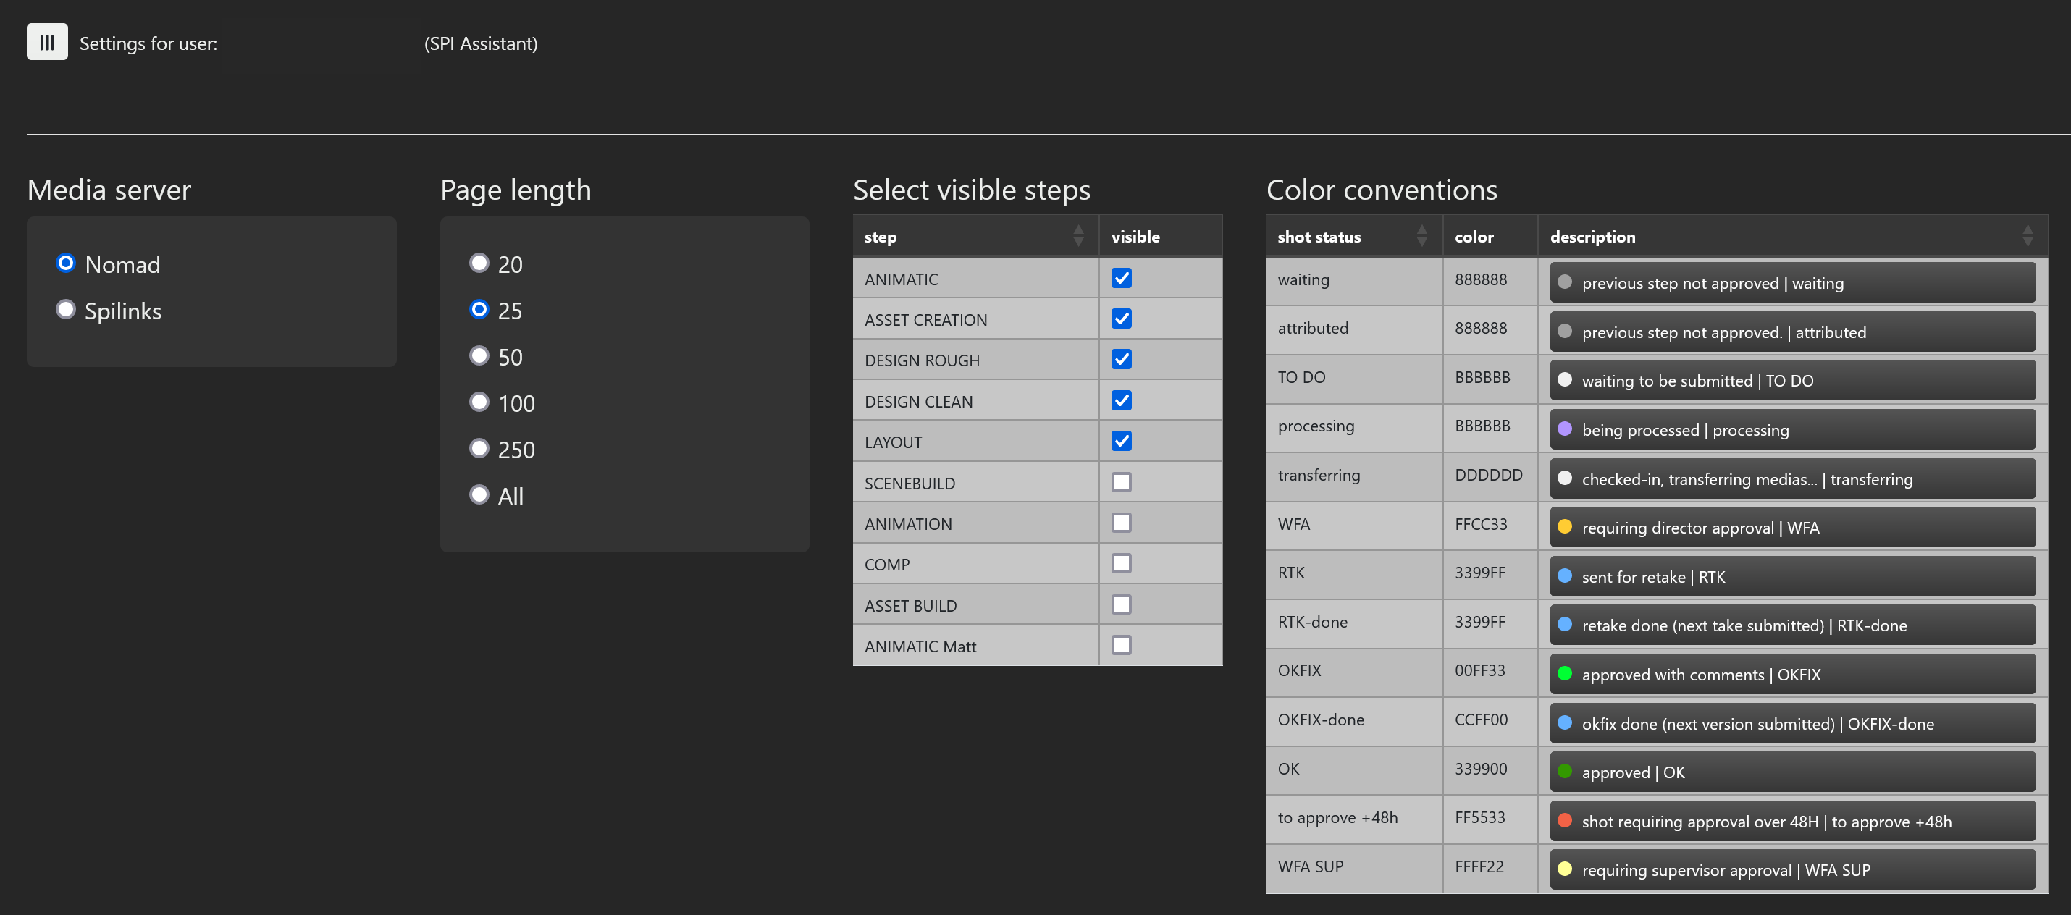
Task: Open the sidebar menu icon
Action: (x=46, y=42)
